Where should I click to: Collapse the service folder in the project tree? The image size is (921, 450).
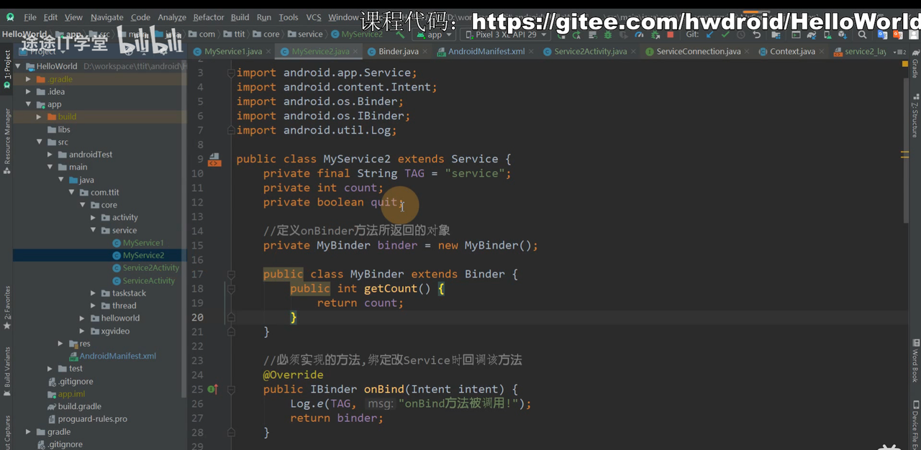click(93, 230)
